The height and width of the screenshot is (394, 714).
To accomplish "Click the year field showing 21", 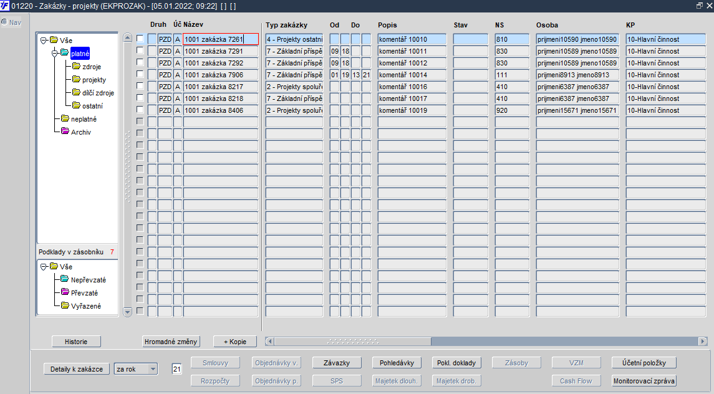I will [176, 369].
